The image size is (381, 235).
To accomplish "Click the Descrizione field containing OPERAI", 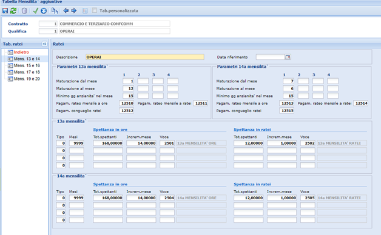I will click(145, 57).
